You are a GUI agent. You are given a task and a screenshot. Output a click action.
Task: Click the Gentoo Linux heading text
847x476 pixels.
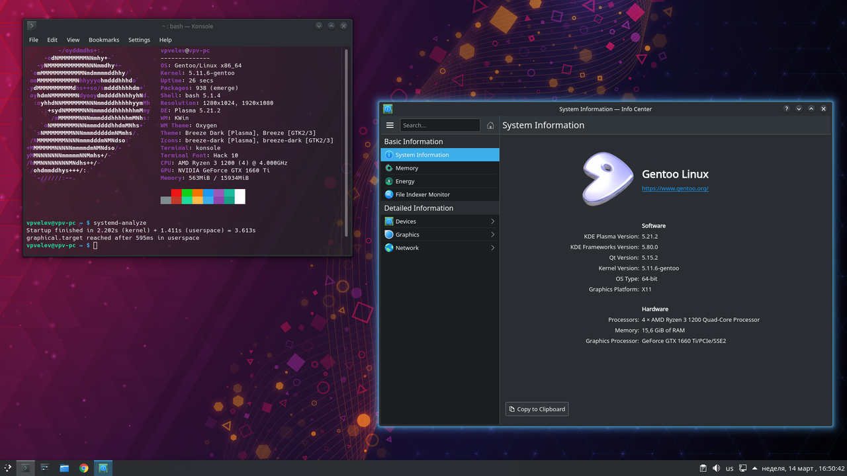675,174
